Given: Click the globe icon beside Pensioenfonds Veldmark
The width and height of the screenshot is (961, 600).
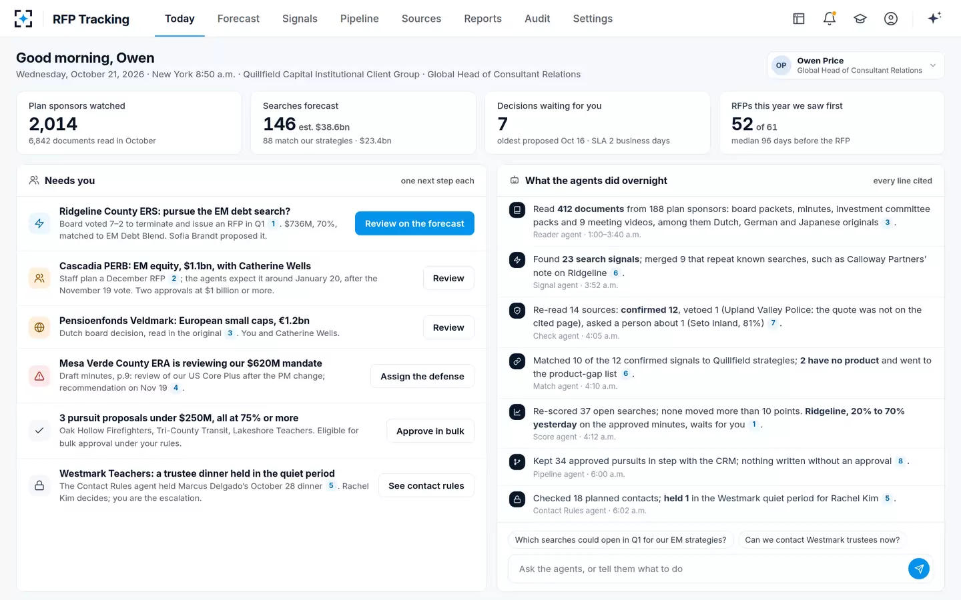Looking at the screenshot, I should (x=39, y=327).
